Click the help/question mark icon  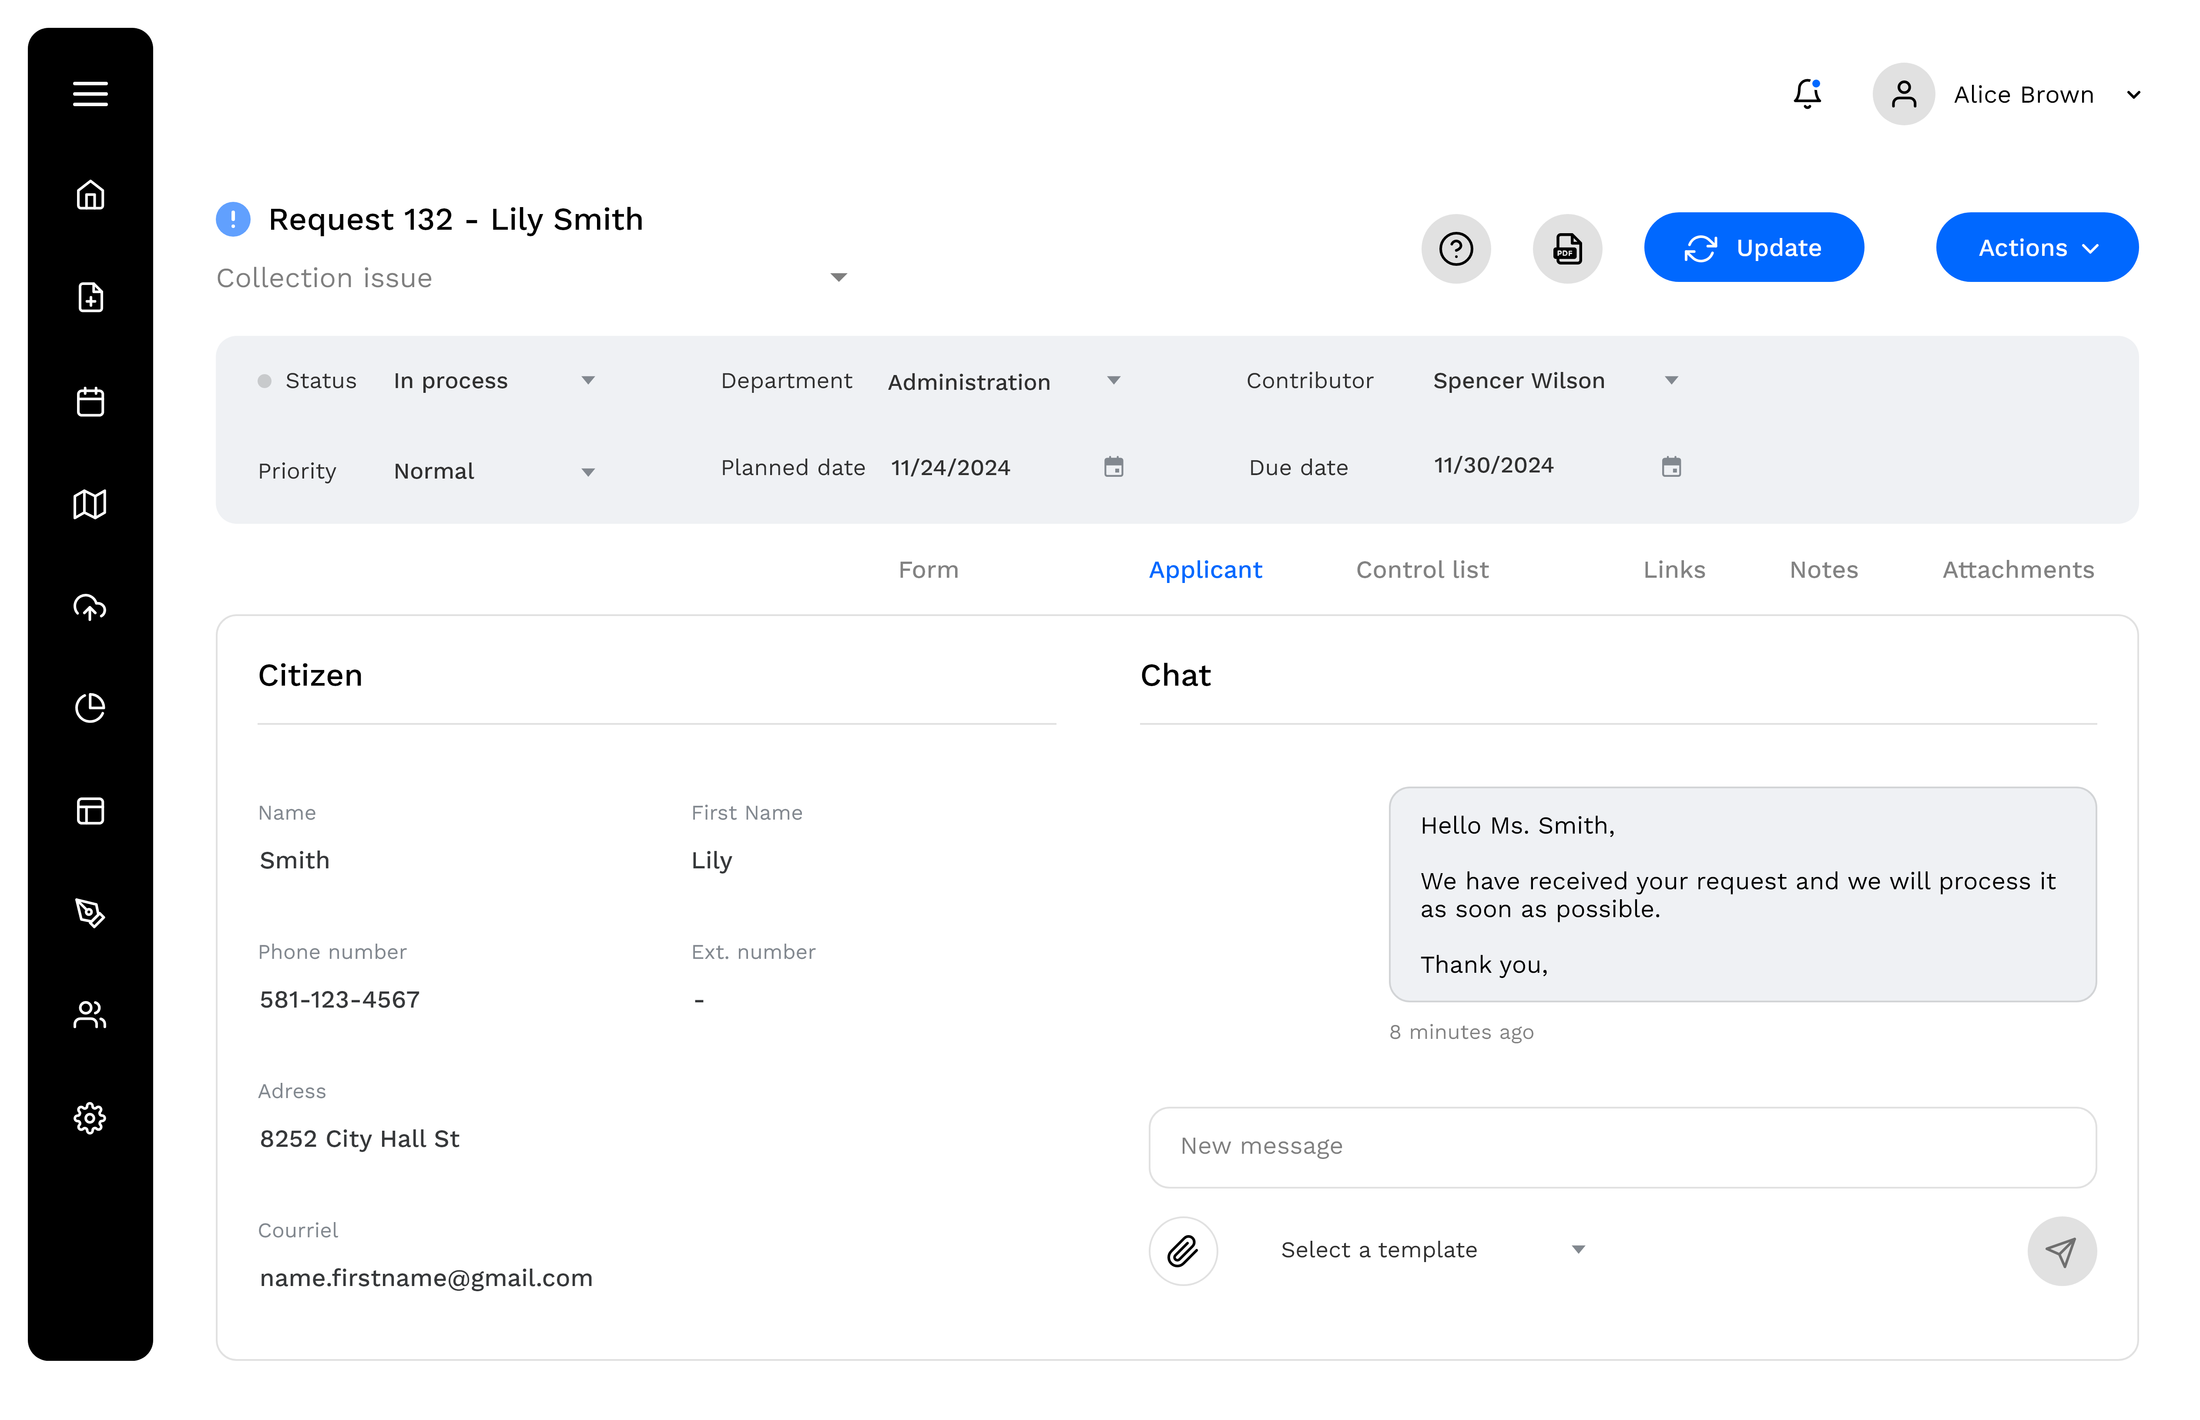[1456, 248]
